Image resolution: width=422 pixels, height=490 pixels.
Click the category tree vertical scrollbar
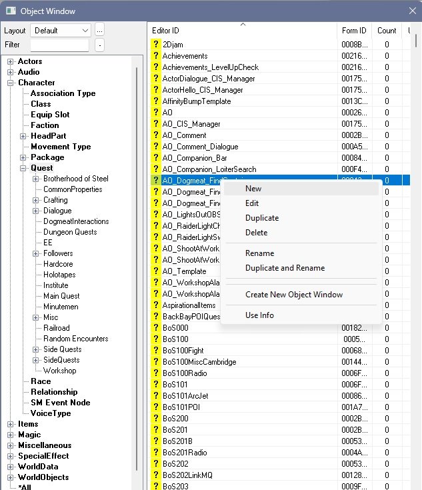point(137,269)
